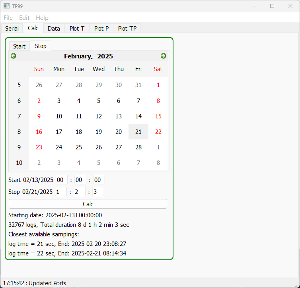
Task: Click the 'log time = 21 sec' line
Action: point(67,244)
